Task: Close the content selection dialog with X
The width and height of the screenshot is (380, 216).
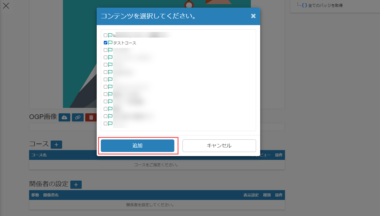Action: pos(253,16)
